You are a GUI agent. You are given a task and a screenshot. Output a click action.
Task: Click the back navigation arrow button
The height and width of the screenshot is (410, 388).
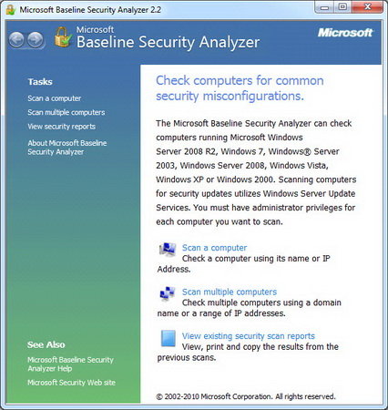tap(16, 40)
